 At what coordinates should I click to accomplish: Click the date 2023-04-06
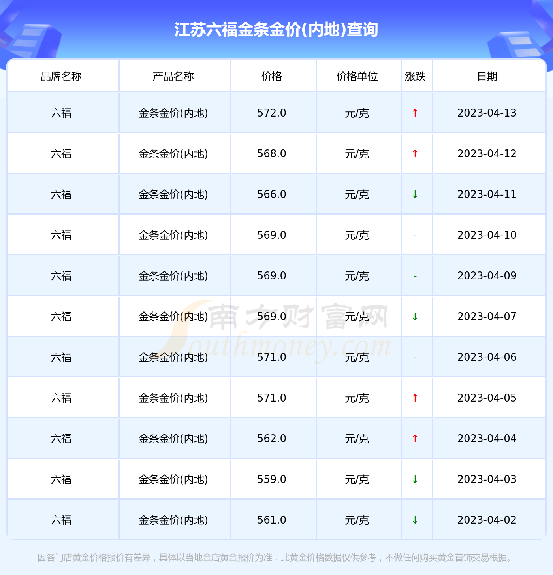(x=487, y=357)
